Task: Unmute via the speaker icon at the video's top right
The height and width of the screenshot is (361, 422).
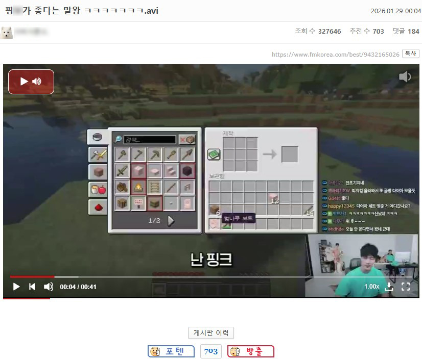Action: 405,77
